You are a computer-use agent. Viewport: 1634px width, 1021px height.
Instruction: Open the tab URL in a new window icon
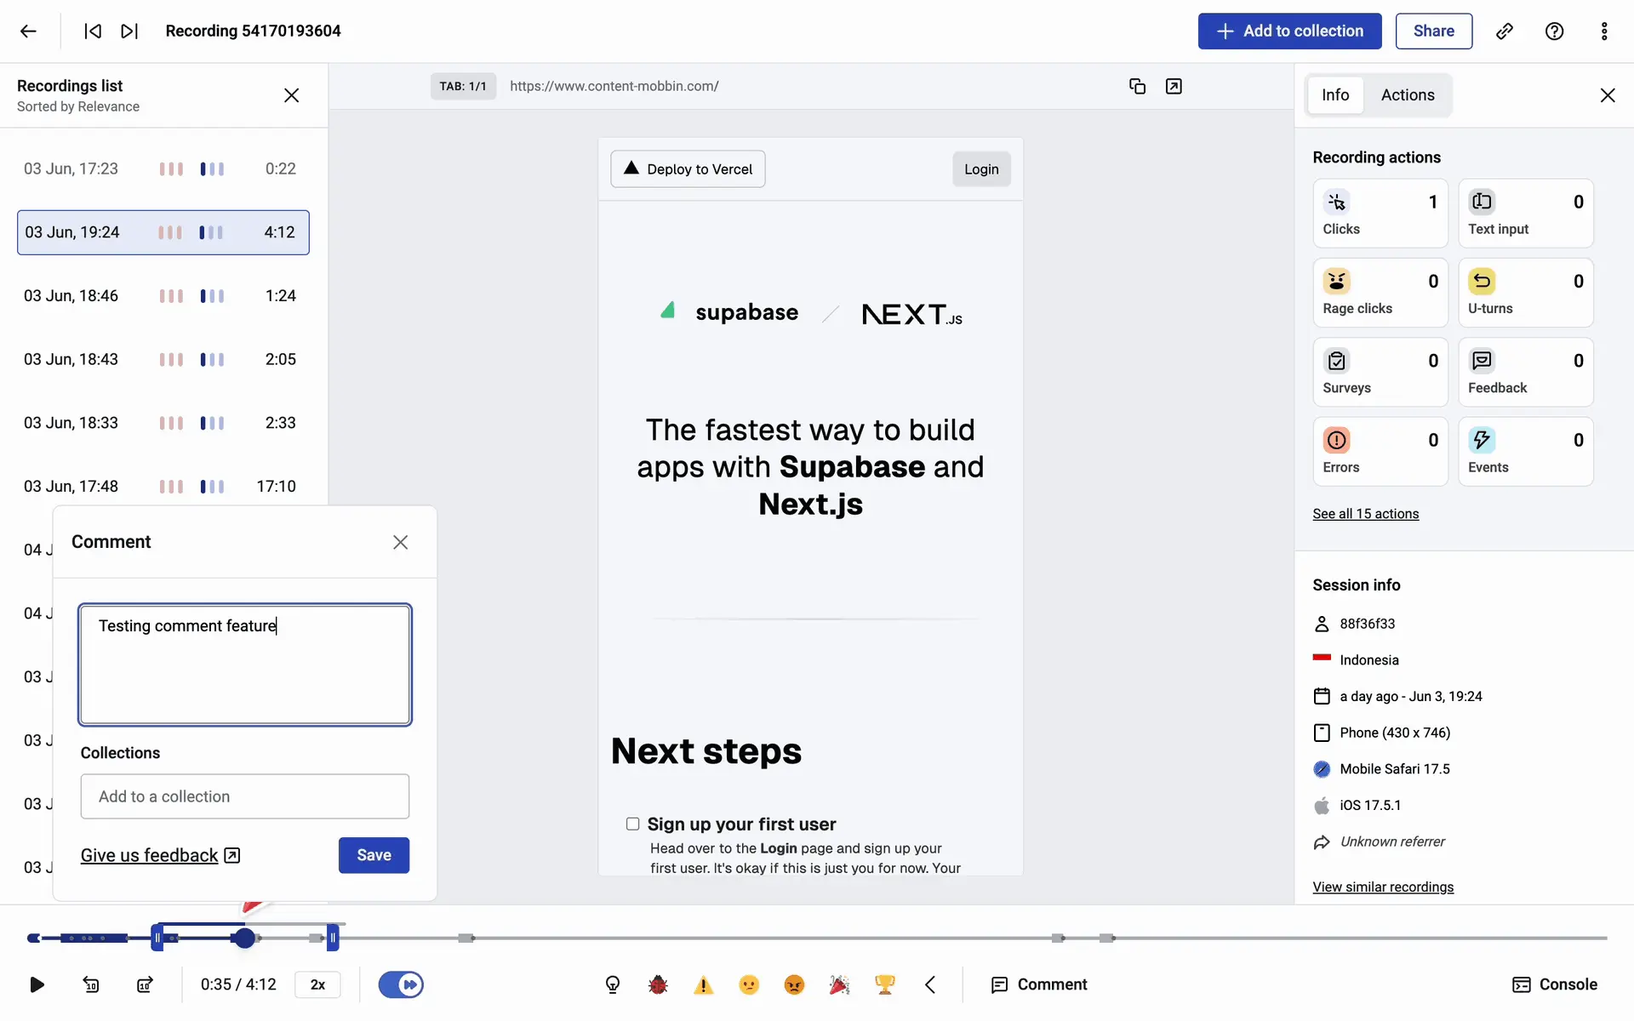1174,86
